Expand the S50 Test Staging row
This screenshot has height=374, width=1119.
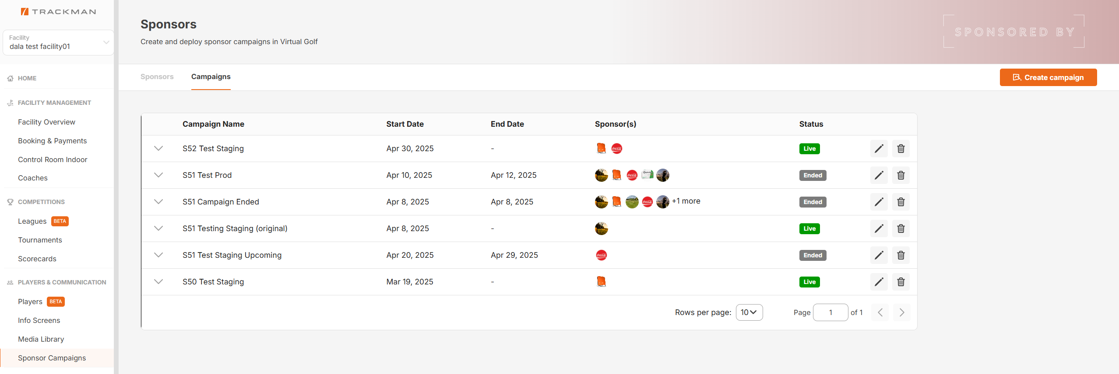(158, 282)
